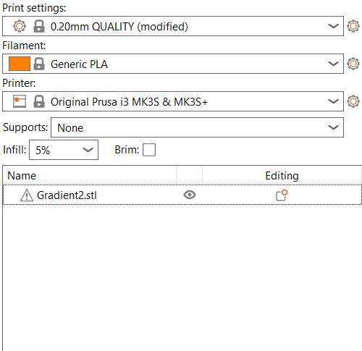Open filament settings gear icon

[353, 64]
